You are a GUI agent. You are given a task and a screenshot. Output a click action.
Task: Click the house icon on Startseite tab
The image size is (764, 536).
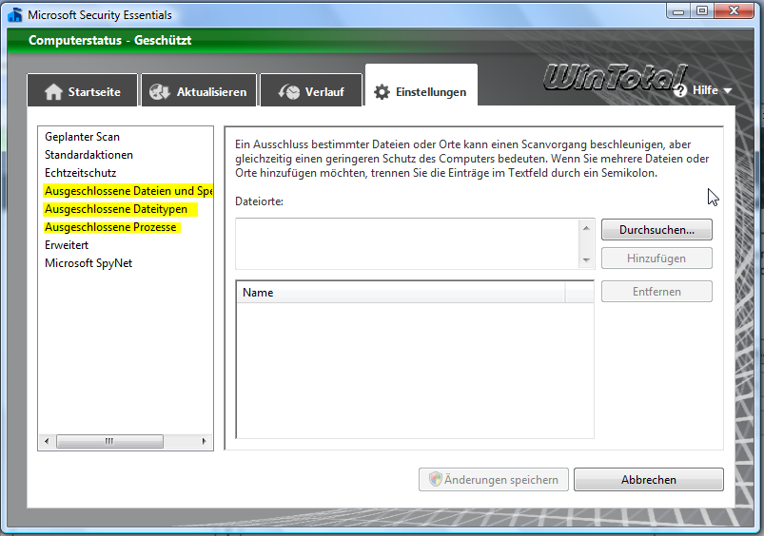(53, 91)
